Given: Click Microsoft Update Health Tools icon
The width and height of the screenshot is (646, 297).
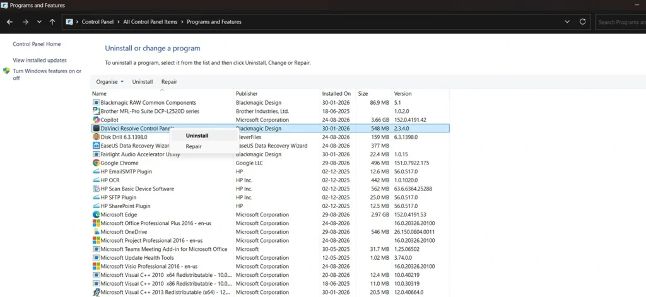Looking at the screenshot, I should (x=96, y=258).
